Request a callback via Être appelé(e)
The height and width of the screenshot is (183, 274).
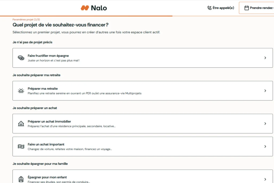click(221, 8)
